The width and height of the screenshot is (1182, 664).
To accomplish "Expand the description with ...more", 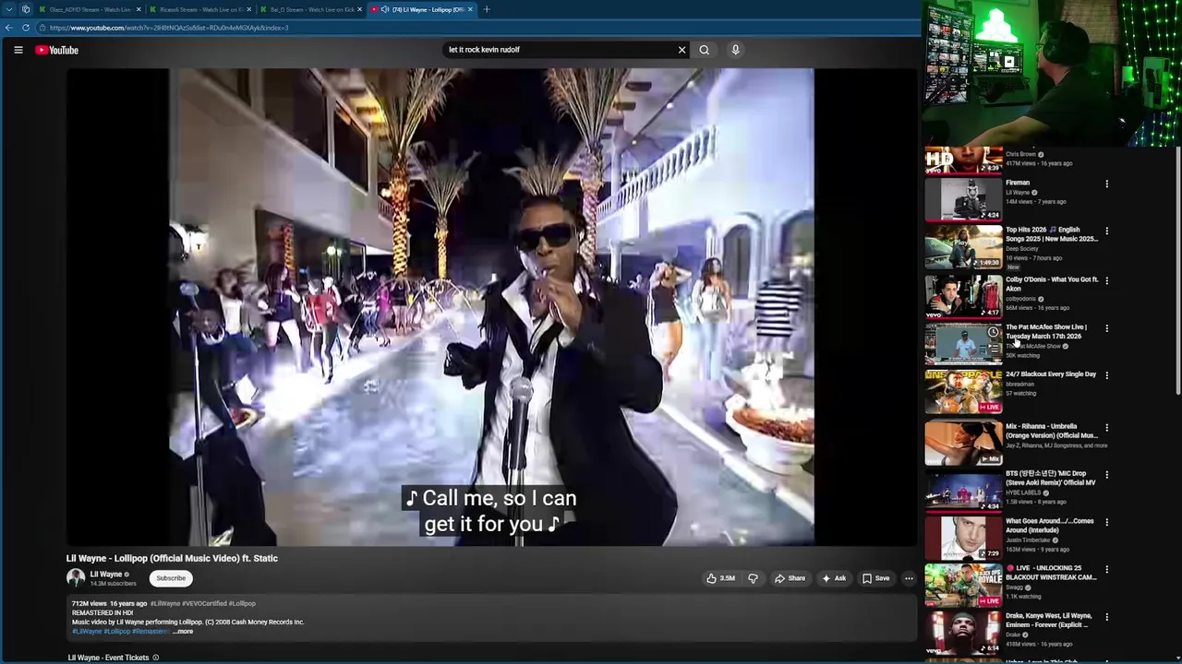I will click(183, 632).
